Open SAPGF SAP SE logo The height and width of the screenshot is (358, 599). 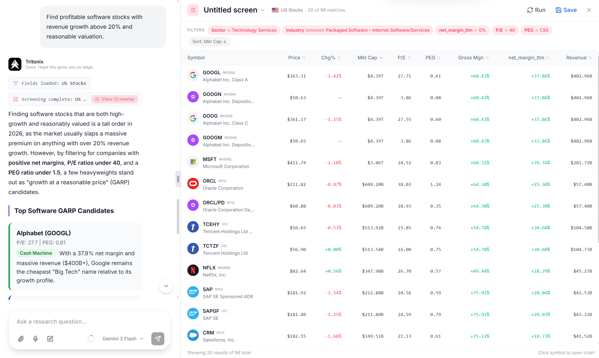[x=193, y=314]
